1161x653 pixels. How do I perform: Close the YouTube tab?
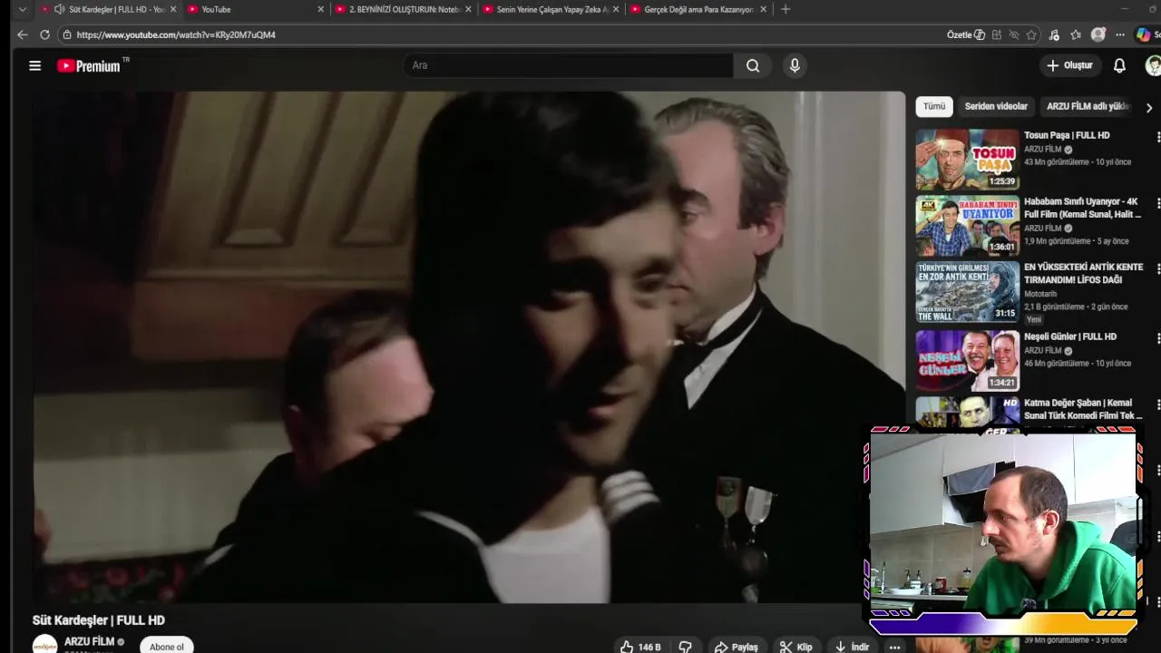click(x=320, y=9)
